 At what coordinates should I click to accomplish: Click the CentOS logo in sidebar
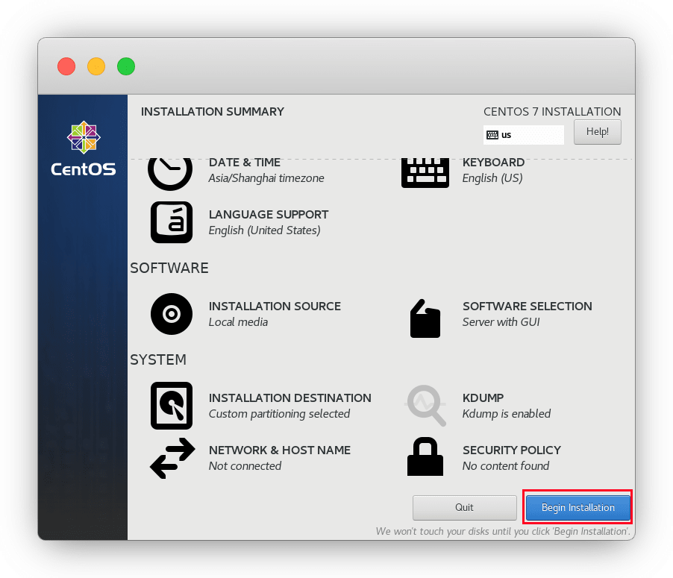[x=83, y=149]
